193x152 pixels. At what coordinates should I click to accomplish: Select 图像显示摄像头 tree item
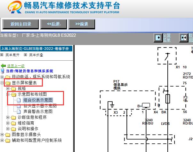(26, 134)
